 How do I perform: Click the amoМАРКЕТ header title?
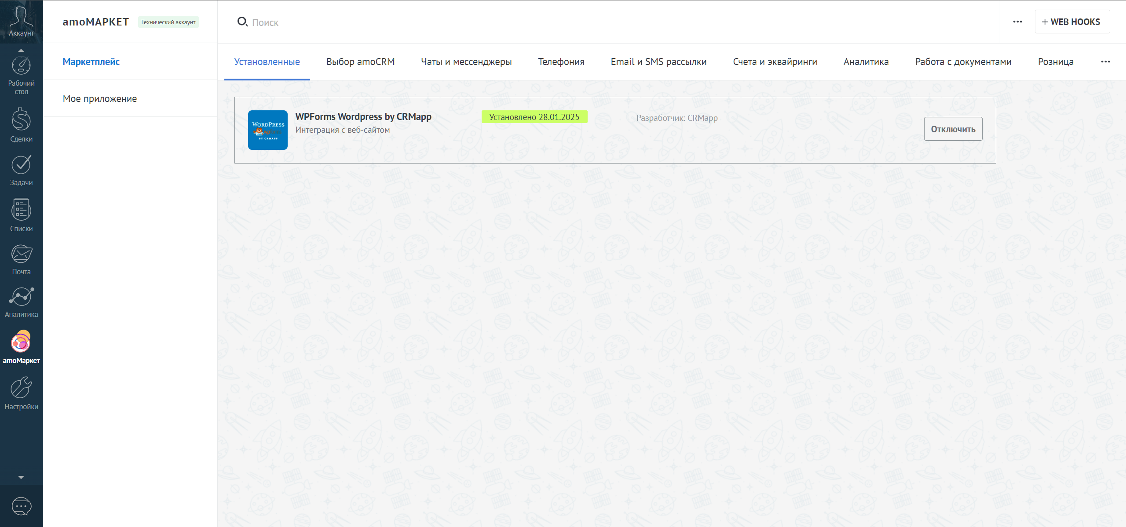[96, 22]
